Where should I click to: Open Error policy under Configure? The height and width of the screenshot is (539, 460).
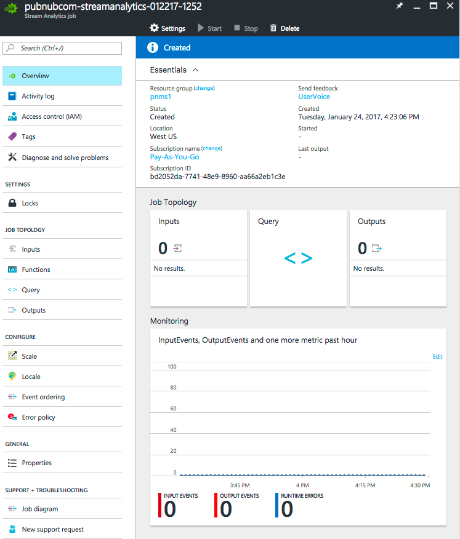tap(62, 417)
